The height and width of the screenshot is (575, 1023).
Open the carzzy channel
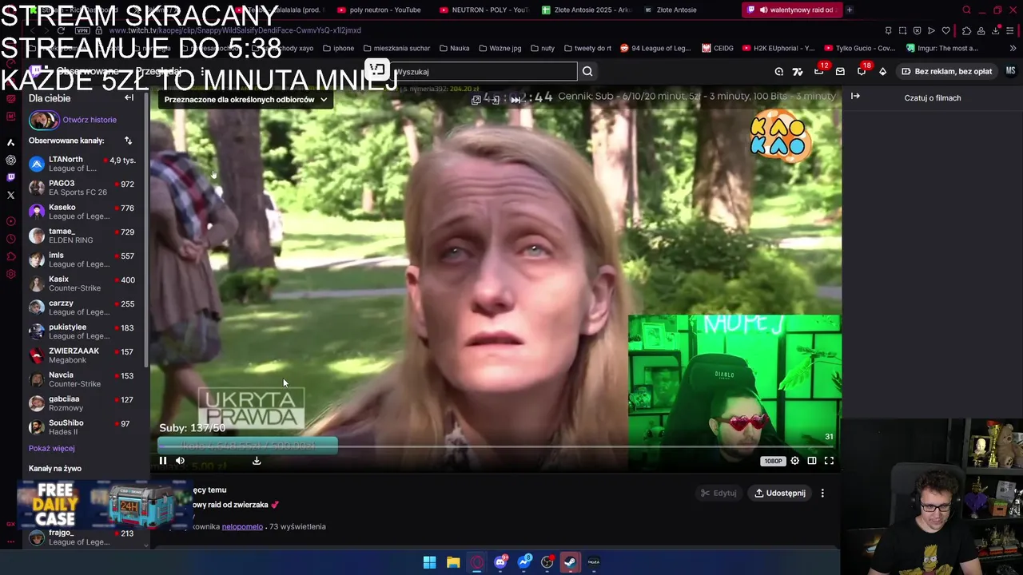coord(82,307)
